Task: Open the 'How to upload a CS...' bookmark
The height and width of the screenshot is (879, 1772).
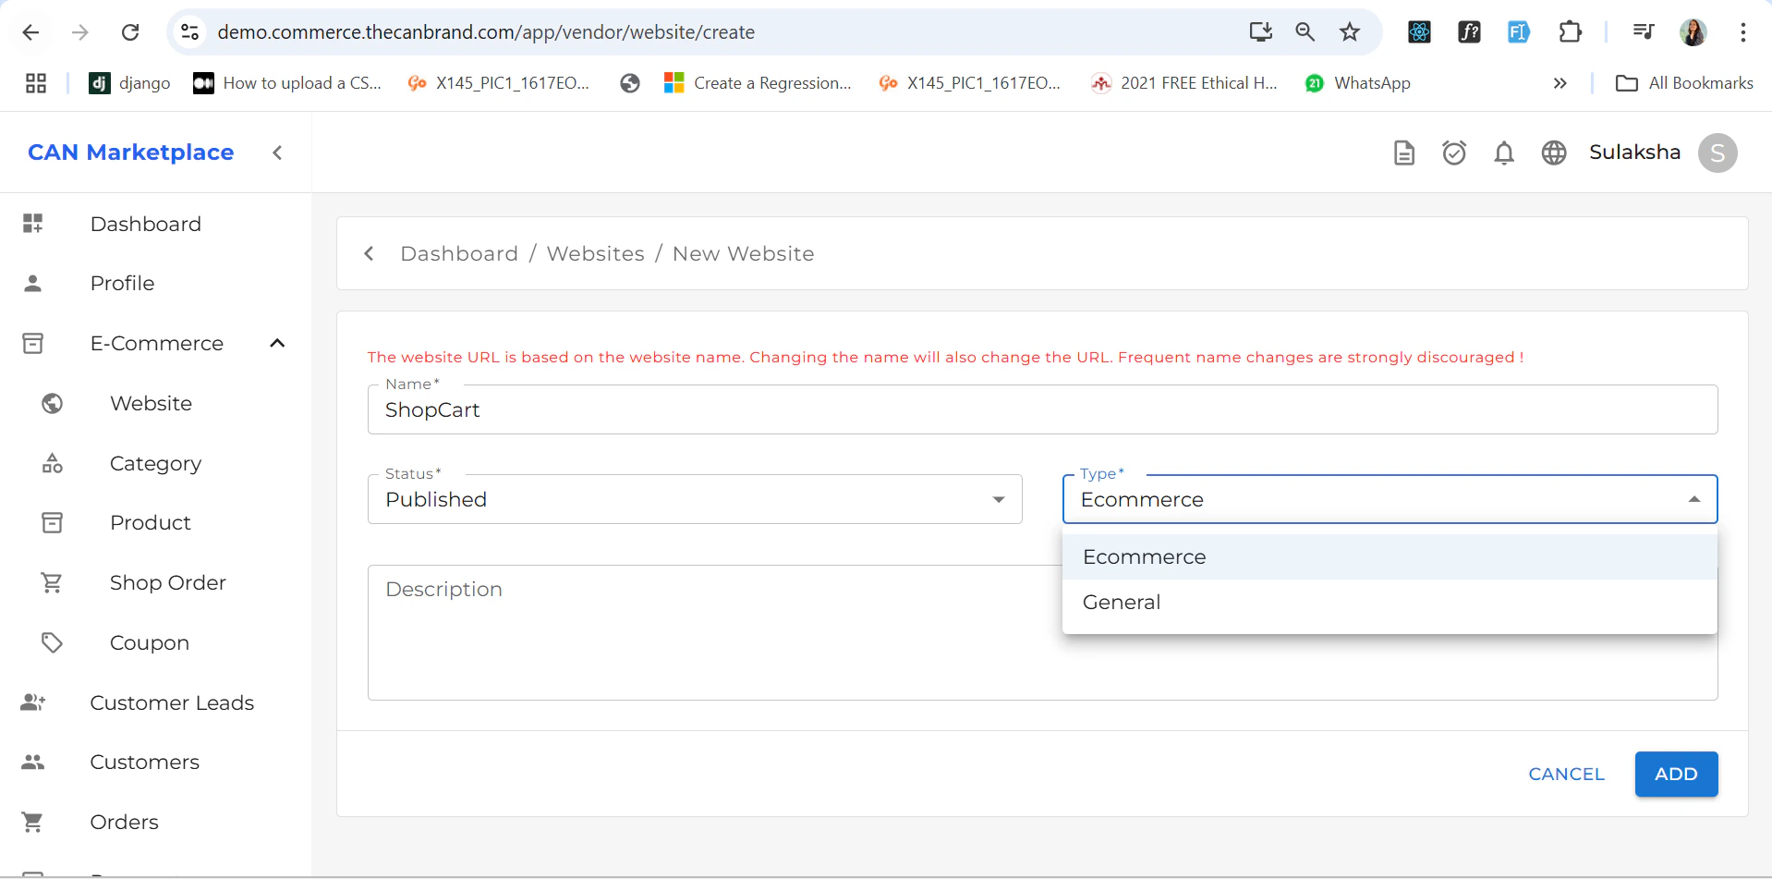Action: pyautogui.click(x=287, y=83)
